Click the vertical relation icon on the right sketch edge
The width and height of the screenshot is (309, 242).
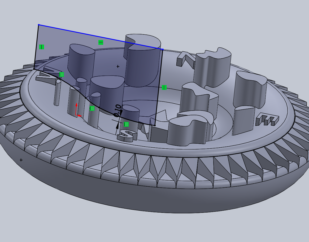164,87
